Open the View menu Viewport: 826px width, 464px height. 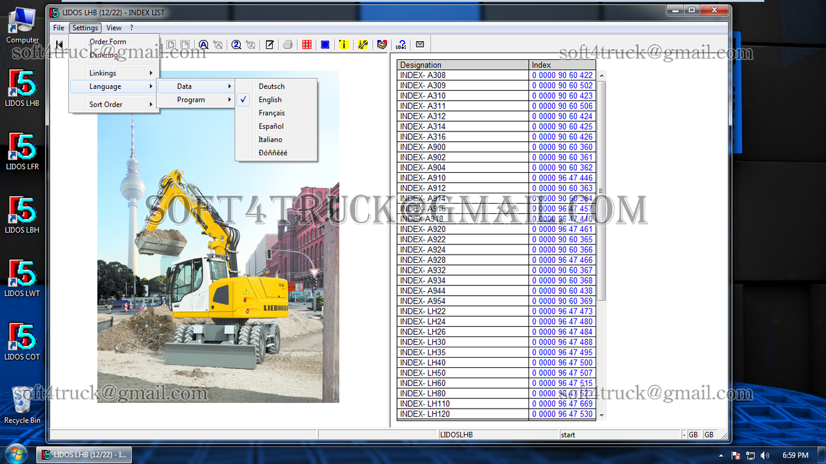coord(114,28)
